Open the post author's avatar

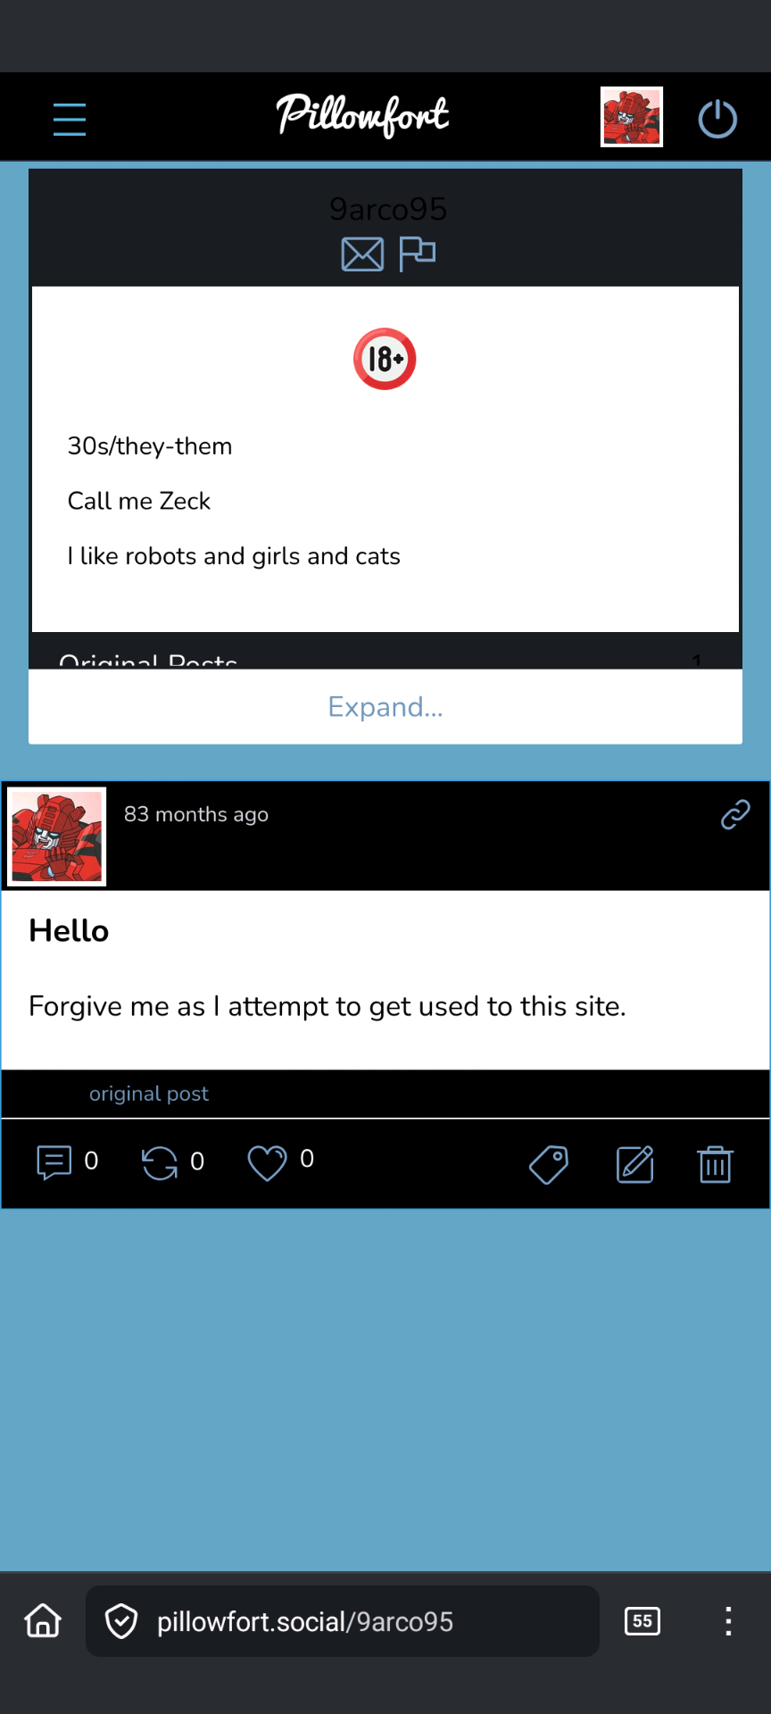pos(57,836)
